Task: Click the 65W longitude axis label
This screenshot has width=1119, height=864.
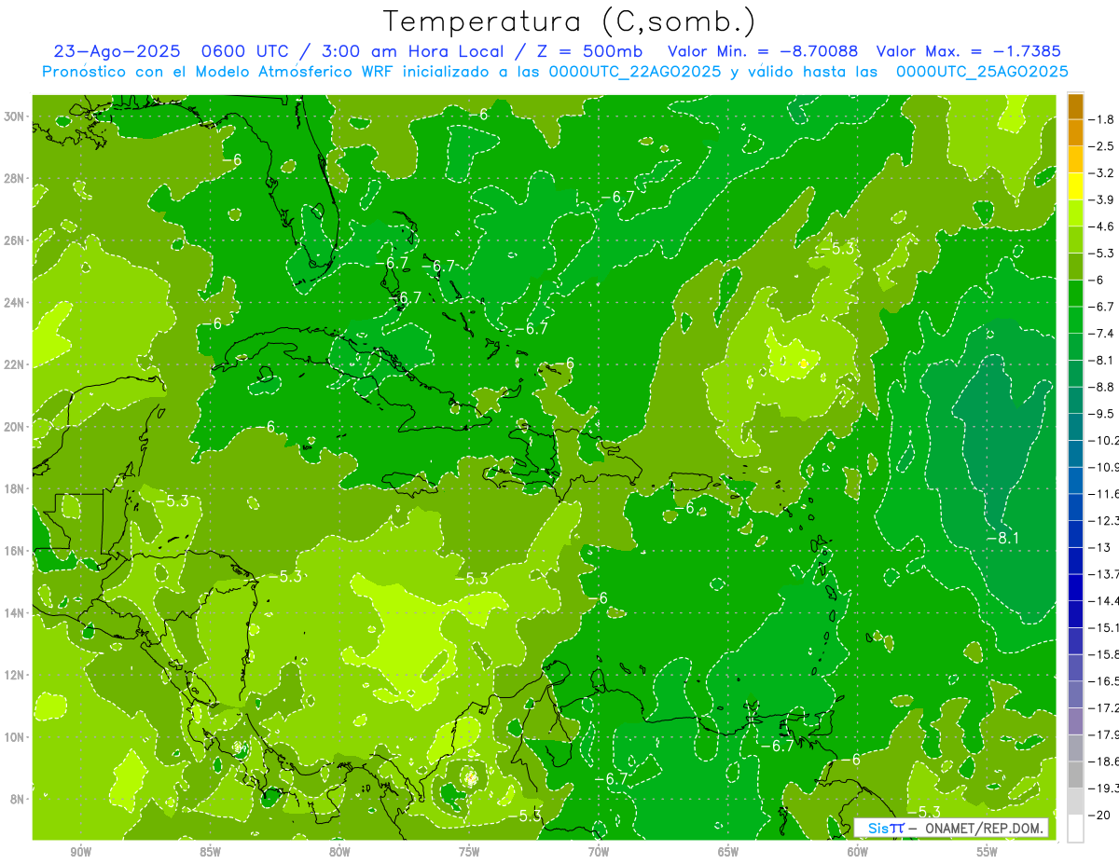Action: 728,852
